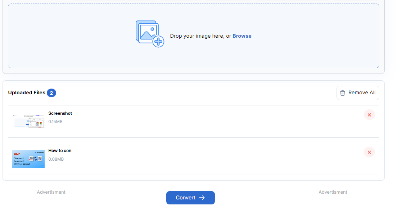402x208 pixels.
Task: Open the Browse link to pick files
Action: pyautogui.click(x=242, y=36)
